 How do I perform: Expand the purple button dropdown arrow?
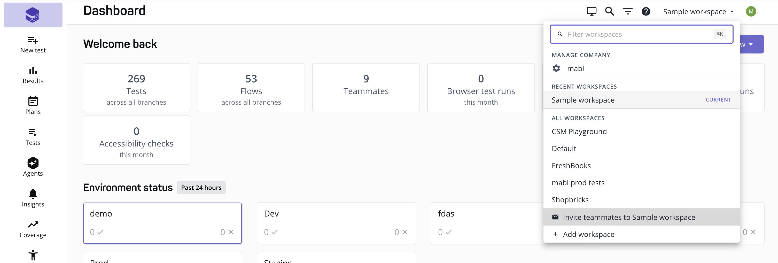click(751, 44)
